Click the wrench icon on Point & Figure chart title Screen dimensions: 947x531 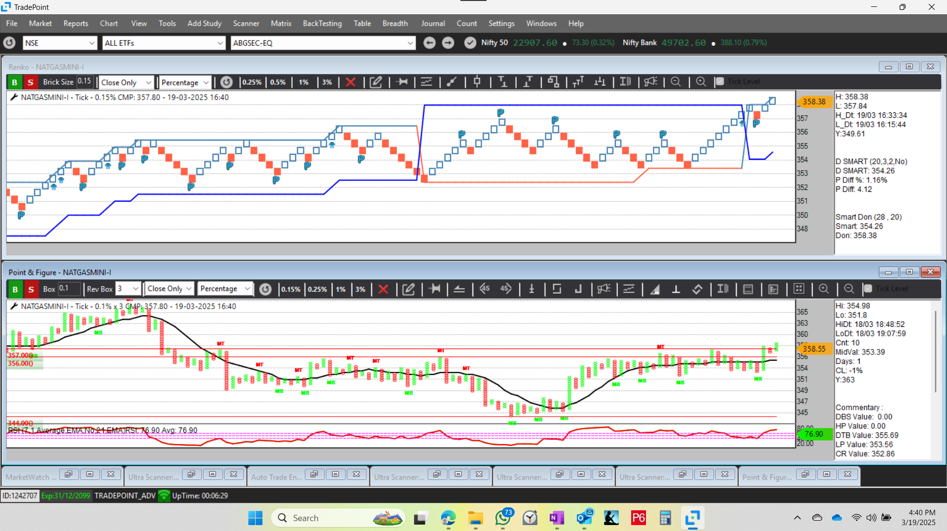pyautogui.click(x=14, y=306)
